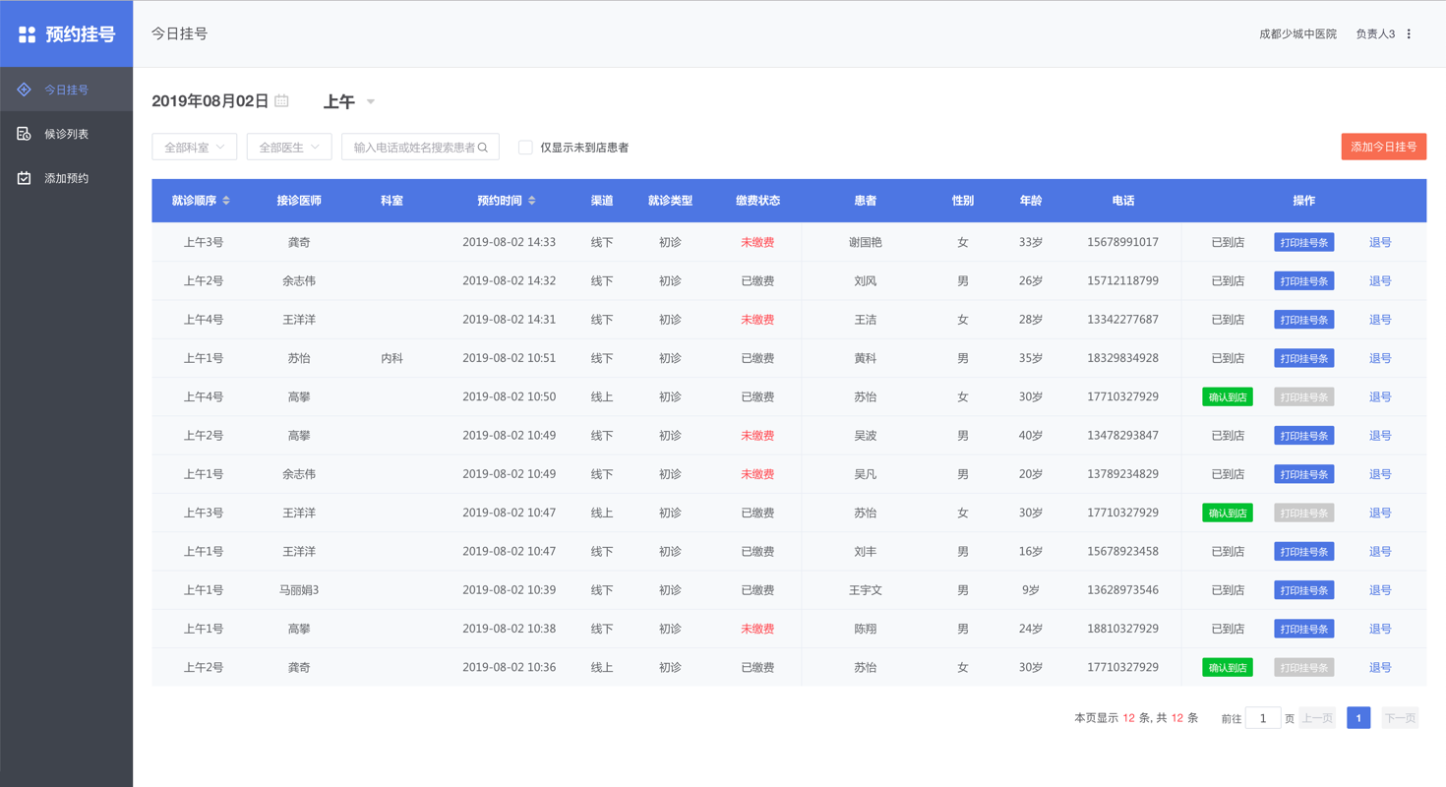
Task: Click the 内科 department cell
Action: [392, 358]
